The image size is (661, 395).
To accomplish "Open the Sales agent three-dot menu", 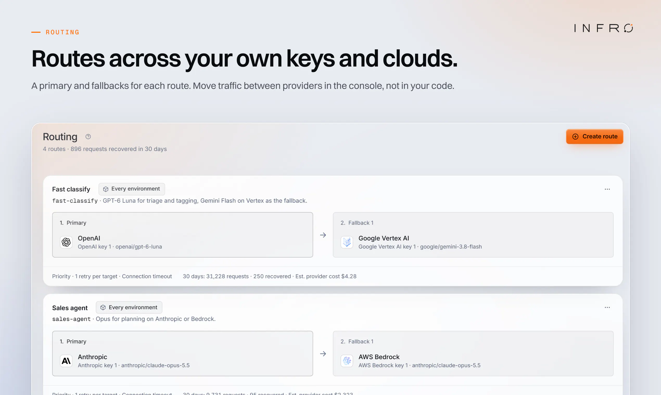I will pos(607,307).
